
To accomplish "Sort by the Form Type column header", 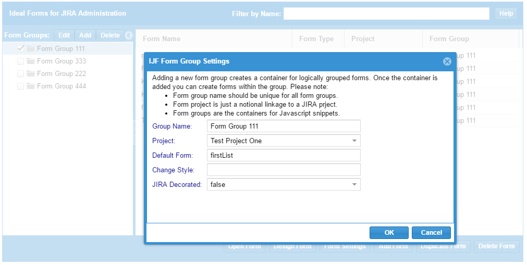I will pyautogui.click(x=316, y=39).
